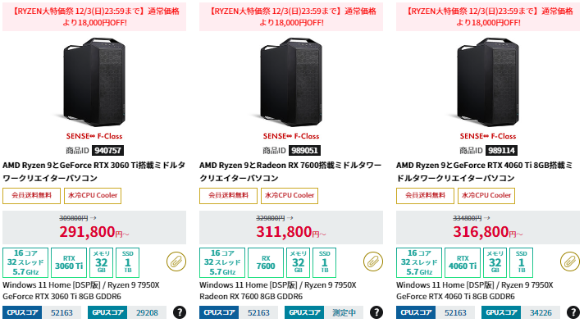Open the Radeon RX 7600 tower PC image
Viewport: 584px width, 323px height.
coord(291,82)
